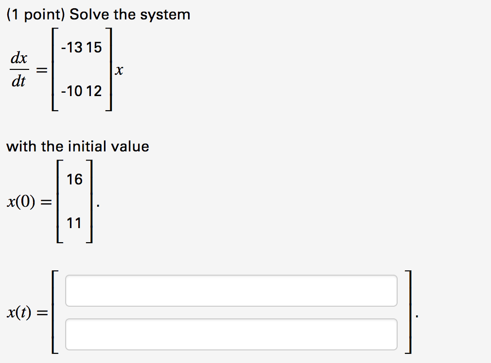Select the initial value 16

[75, 180]
